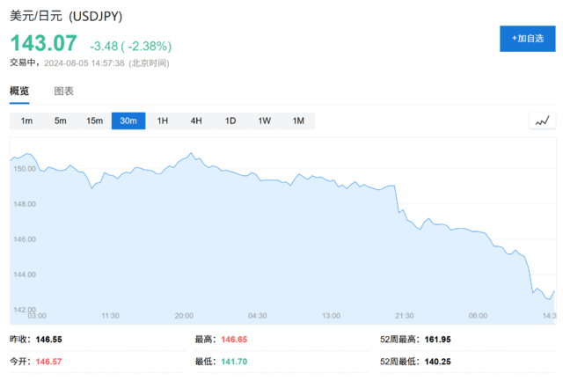The width and height of the screenshot is (563, 381).
Task: Switch chart to 1H interval
Action: pos(163,121)
